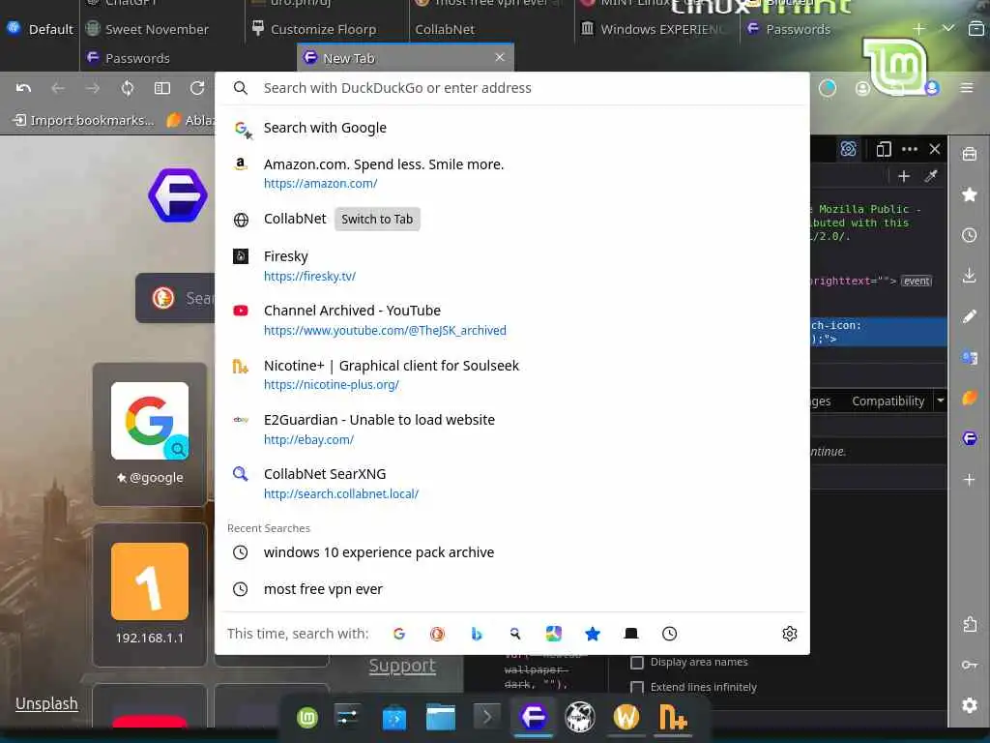Open a new tab with plus button
Screen dimensions: 990x743
pos(919,28)
